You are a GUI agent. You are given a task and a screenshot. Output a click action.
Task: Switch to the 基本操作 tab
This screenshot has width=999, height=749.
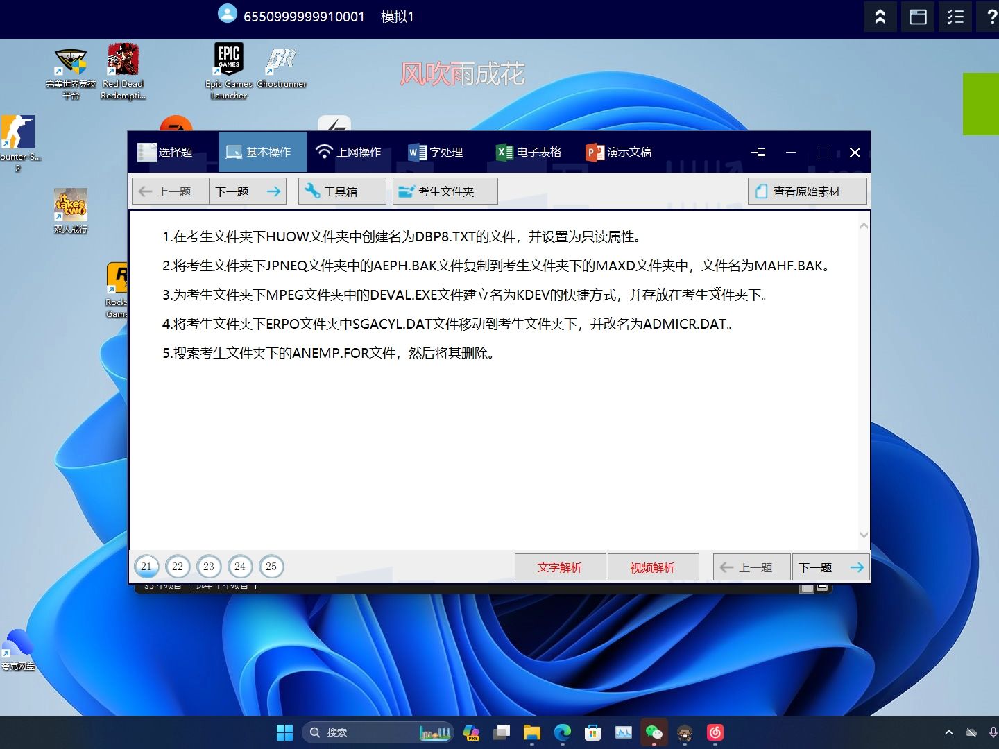click(x=262, y=152)
